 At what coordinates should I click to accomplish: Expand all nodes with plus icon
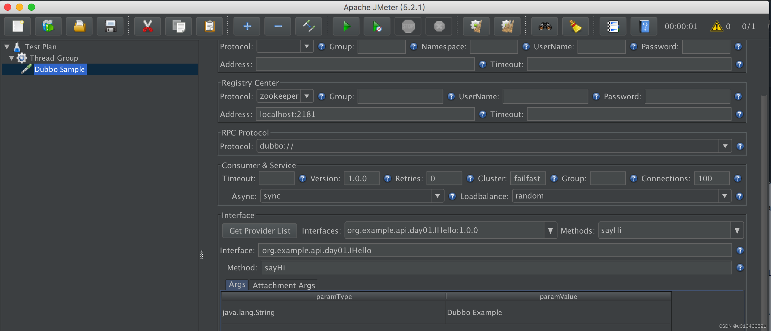pos(247,26)
